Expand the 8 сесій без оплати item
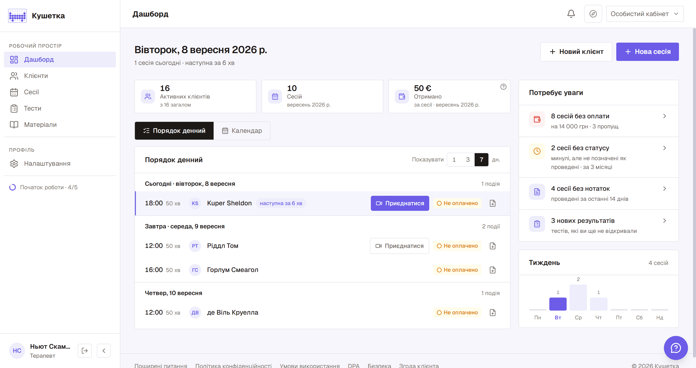 (x=598, y=121)
